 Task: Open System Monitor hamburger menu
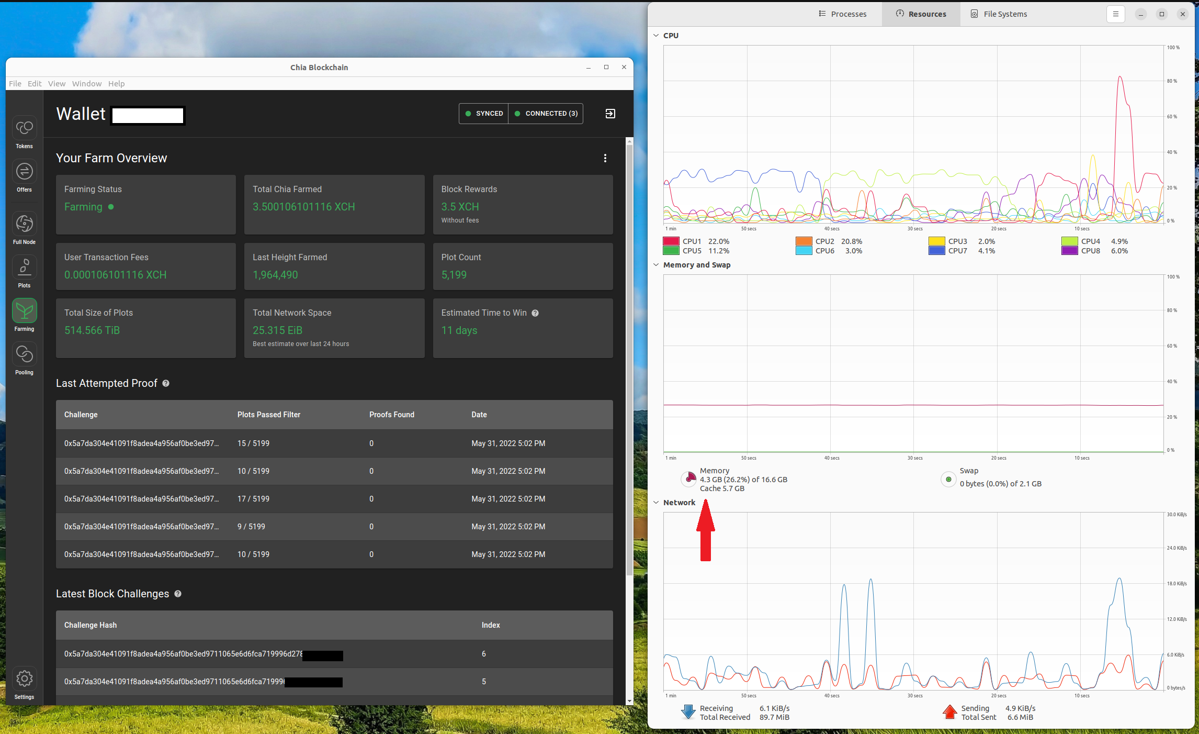click(1115, 14)
